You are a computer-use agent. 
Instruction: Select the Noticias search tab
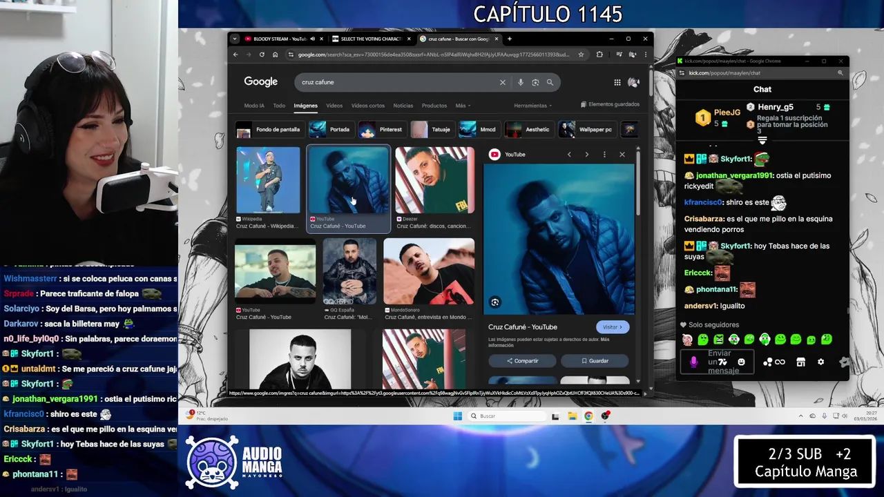[x=403, y=106]
